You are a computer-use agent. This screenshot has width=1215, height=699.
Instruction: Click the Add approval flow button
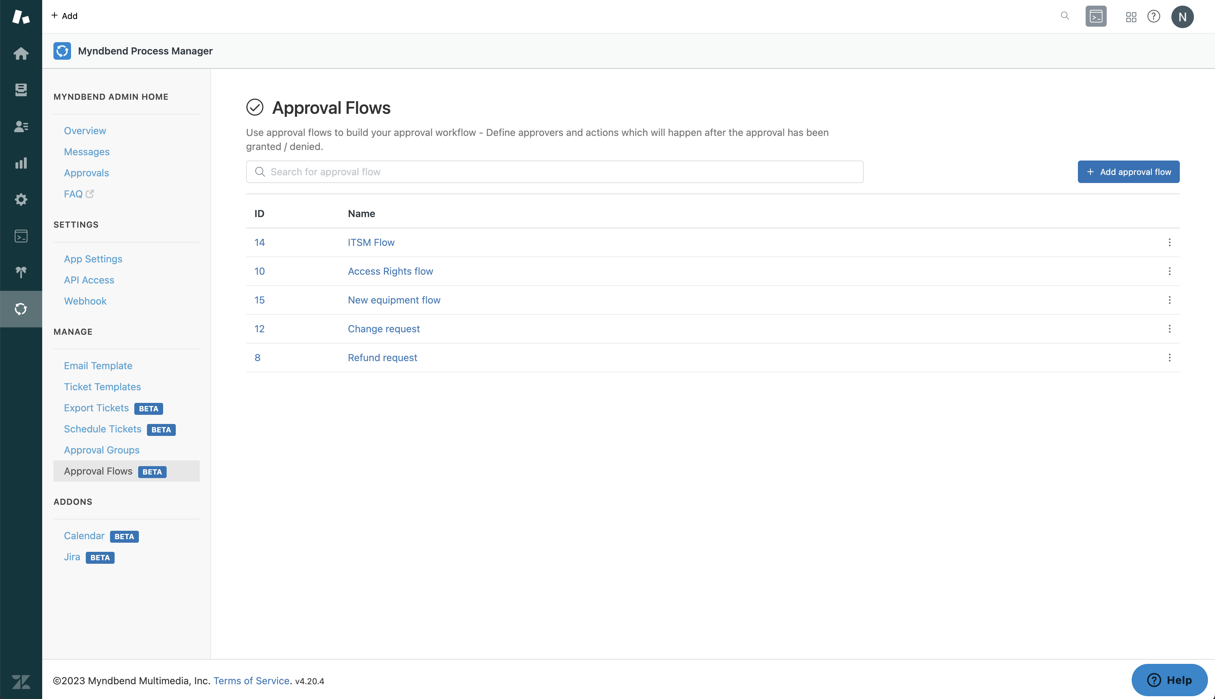(1128, 171)
